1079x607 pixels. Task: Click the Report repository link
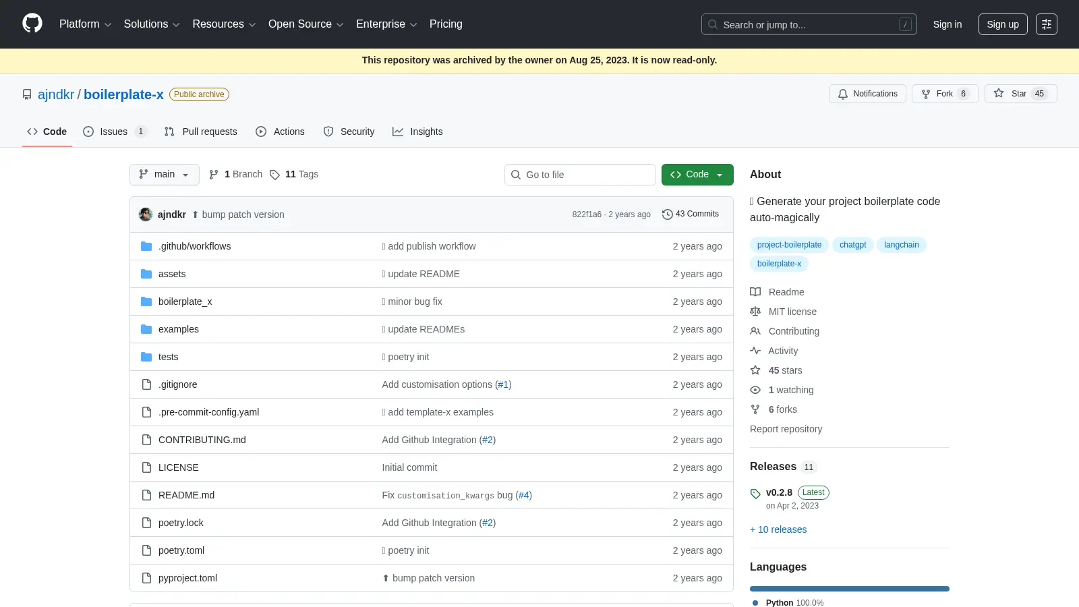coord(786,429)
